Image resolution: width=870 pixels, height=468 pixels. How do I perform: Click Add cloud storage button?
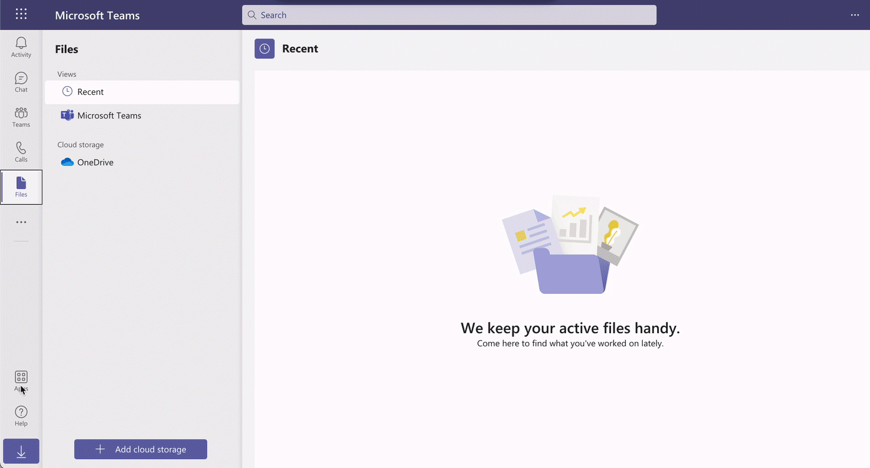140,449
